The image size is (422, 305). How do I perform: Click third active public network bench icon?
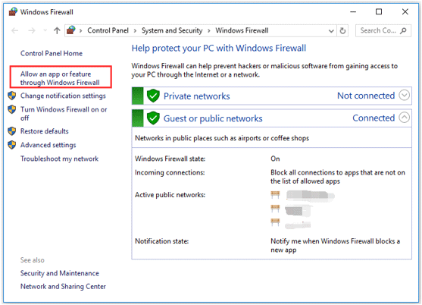tap(275, 222)
